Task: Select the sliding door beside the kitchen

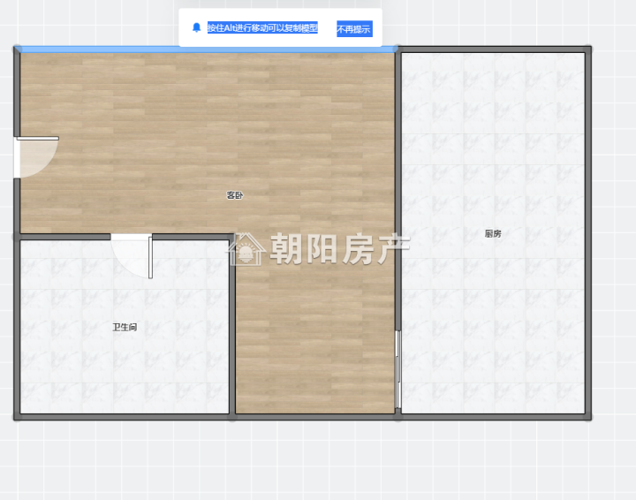Action: (398, 369)
